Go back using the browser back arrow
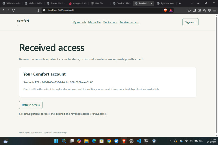Image resolution: width=218 pixels, height=145 pixels. (x=4, y=10)
